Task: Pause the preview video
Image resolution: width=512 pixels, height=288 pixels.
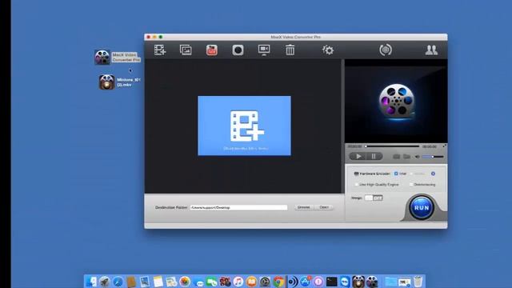Action: click(x=374, y=157)
